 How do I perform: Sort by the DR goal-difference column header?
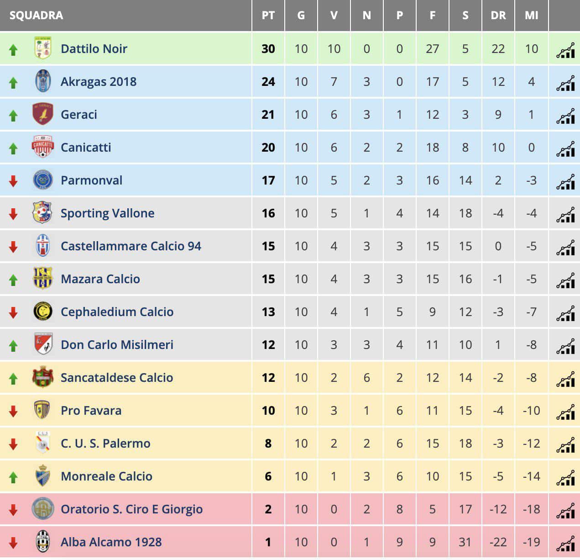[498, 16]
